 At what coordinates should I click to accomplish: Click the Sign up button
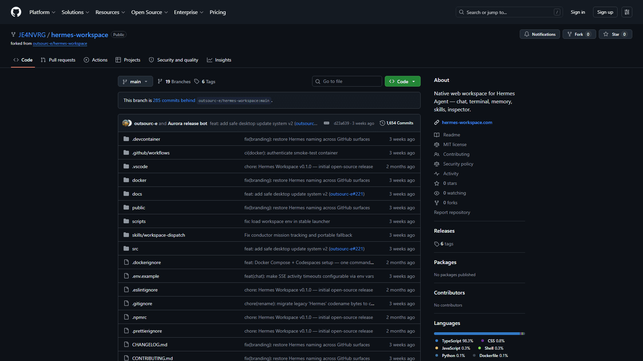pyautogui.click(x=605, y=12)
